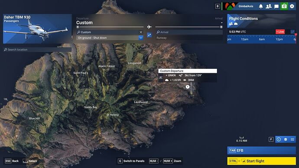The image size is (299, 168).
Task: Expand the On ground - Shut down dropdown
Action: click(110, 38)
